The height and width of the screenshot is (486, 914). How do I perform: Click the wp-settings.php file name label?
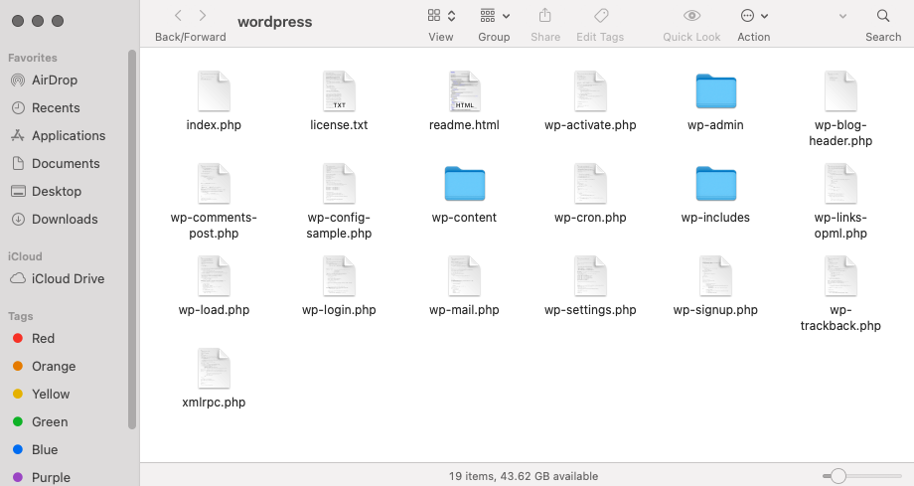pos(590,310)
